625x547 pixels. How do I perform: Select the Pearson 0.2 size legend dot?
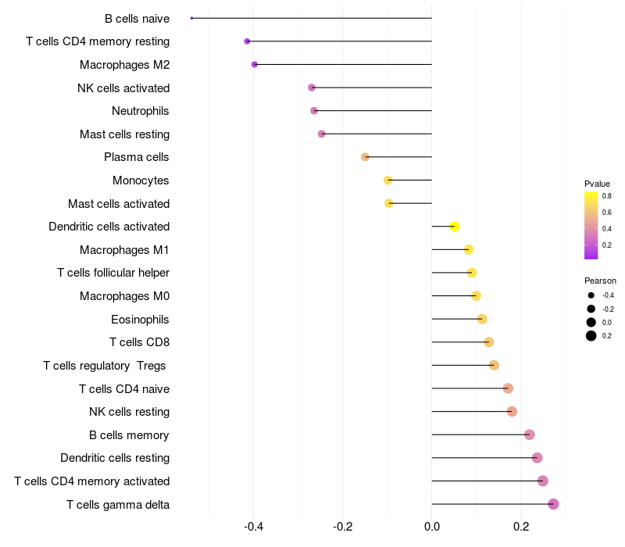pyautogui.click(x=591, y=336)
